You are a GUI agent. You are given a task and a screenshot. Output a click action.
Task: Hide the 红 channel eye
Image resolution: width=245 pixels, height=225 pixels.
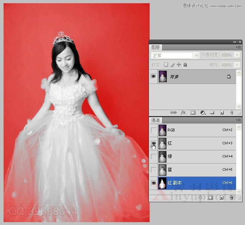[154, 143]
